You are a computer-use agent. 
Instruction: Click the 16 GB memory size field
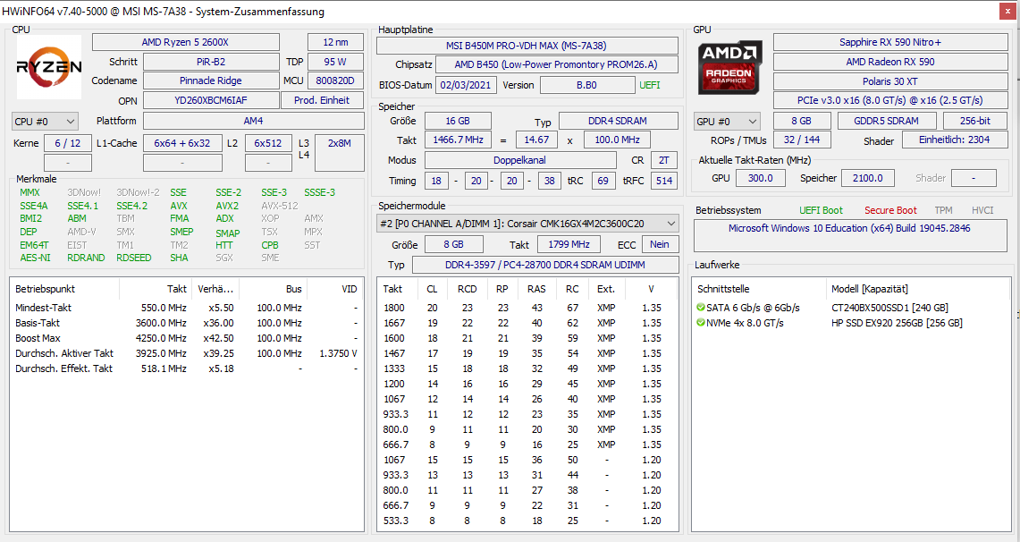click(458, 121)
